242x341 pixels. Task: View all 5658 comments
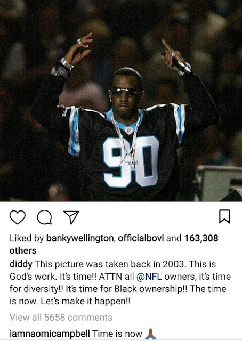pyautogui.click(x=61, y=318)
